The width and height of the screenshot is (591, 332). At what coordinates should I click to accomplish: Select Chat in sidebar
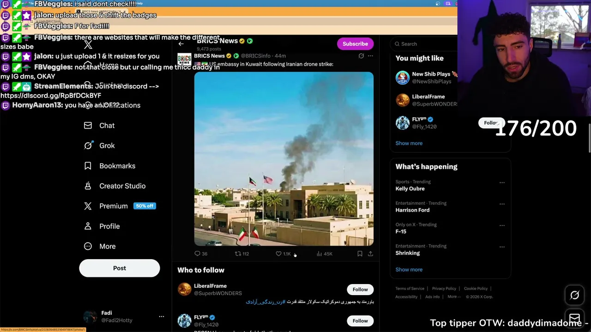[x=107, y=125]
